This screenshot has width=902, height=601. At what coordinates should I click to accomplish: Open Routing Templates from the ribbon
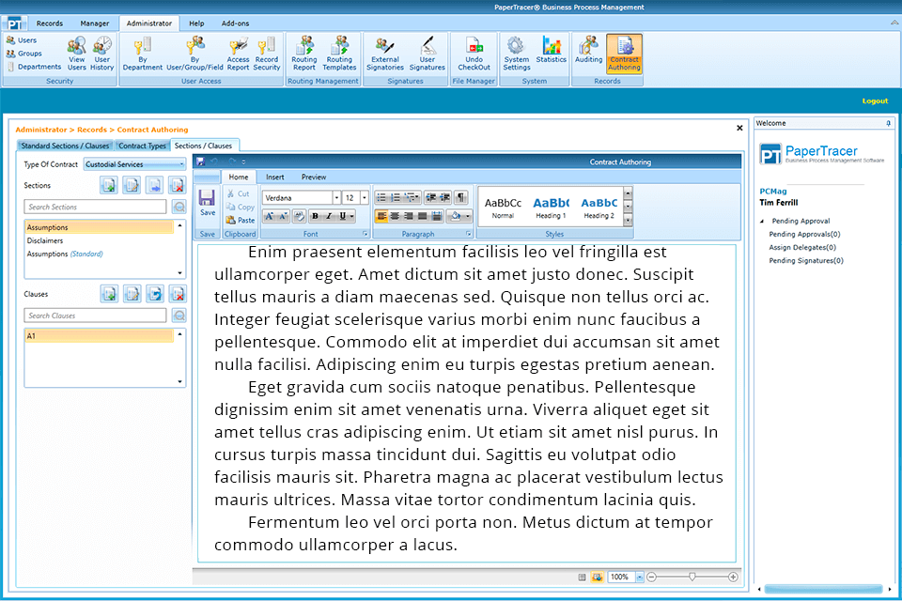tap(339, 54)
